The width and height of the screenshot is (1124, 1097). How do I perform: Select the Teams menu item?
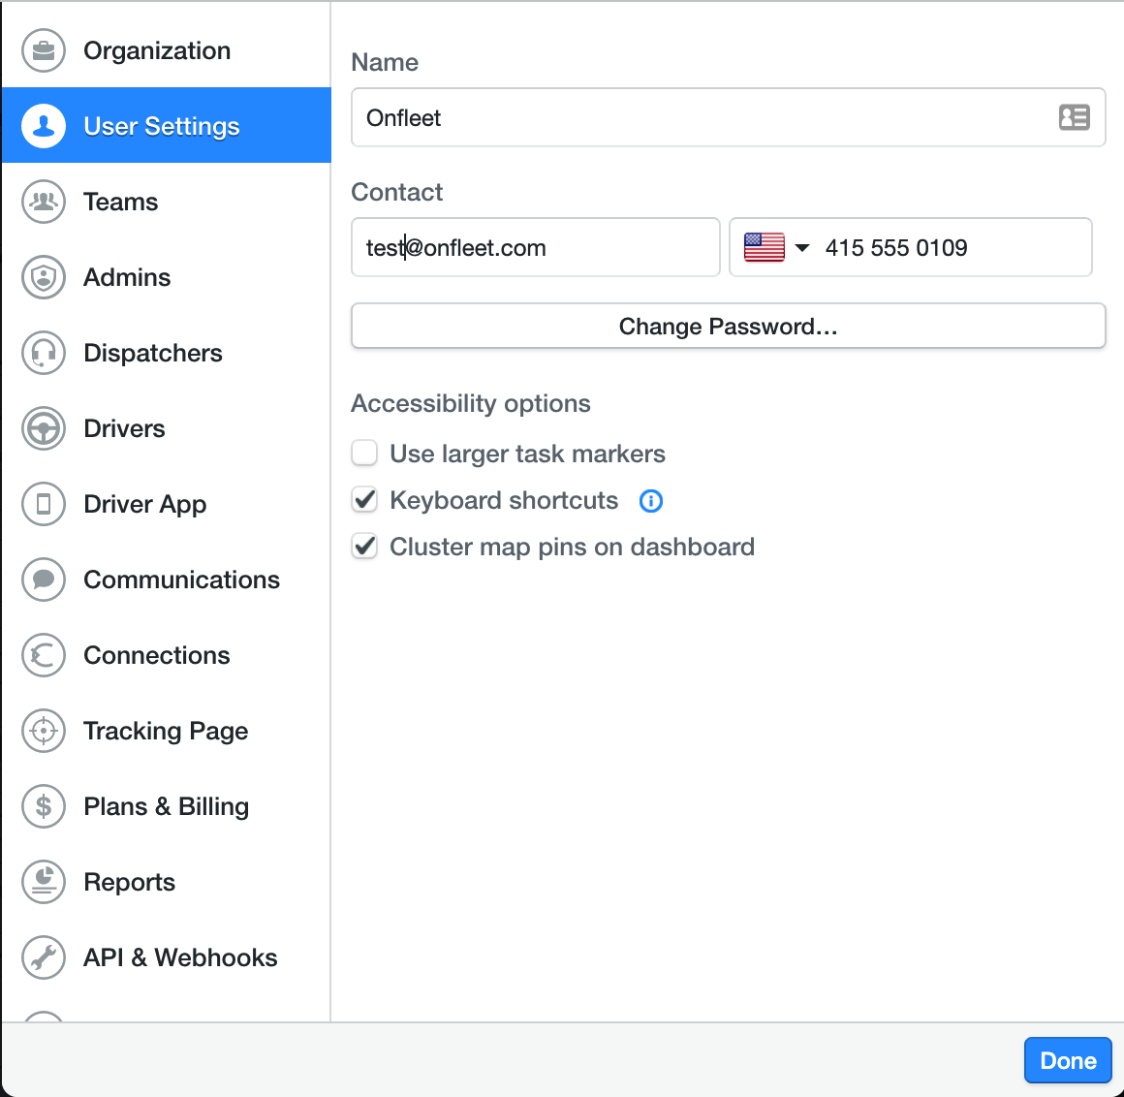point(167,202)
